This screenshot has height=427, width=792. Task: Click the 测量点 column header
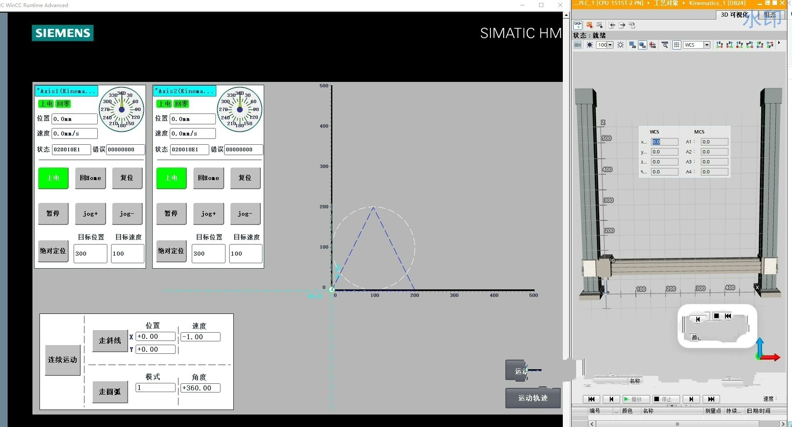pyautogui.click(x=713, y=411)
